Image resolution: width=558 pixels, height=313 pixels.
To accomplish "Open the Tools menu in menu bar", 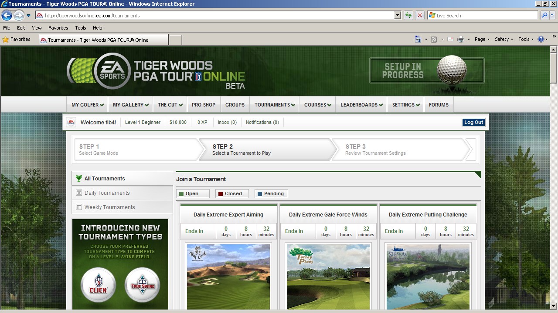I will click(x=80, y=28).
